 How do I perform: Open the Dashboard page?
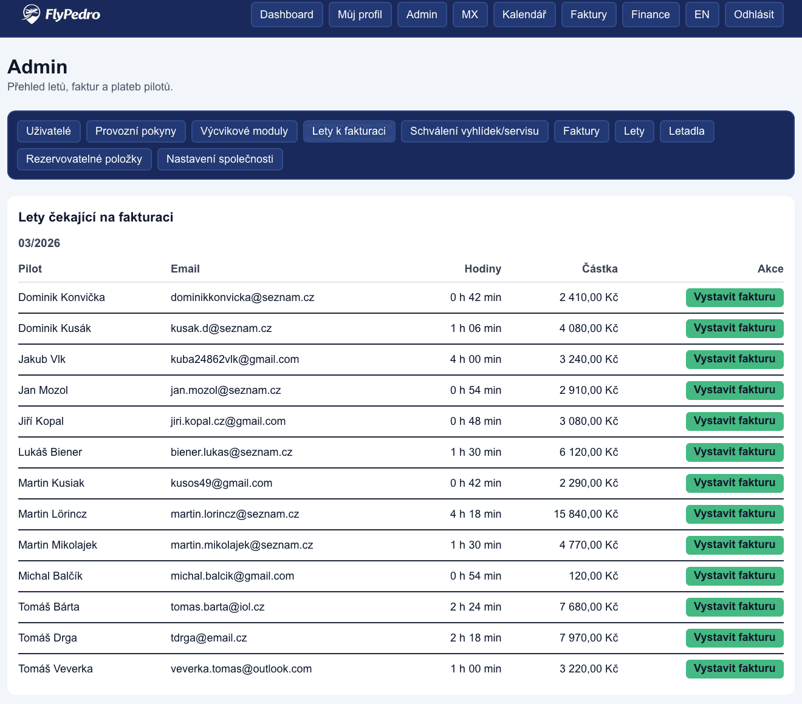[x=287, y=15]
